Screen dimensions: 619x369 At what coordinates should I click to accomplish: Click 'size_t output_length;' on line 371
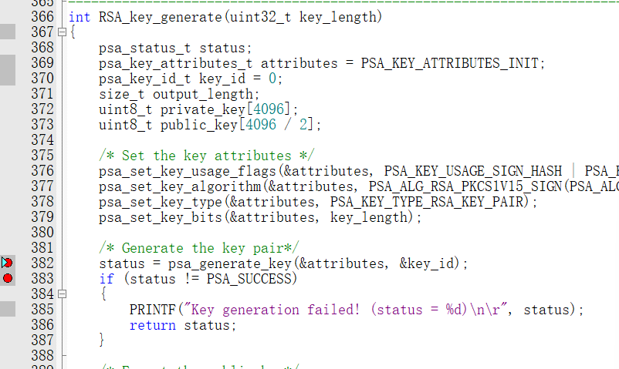pos(179,94)
